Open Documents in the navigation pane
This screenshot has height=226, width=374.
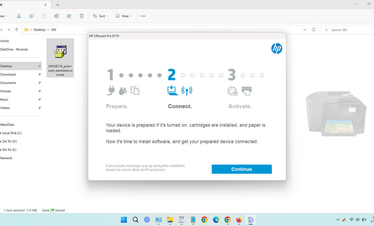tap(8, 83)
